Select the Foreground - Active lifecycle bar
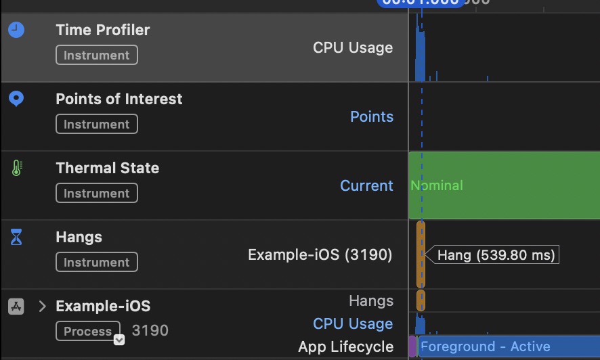 (509, 346)
